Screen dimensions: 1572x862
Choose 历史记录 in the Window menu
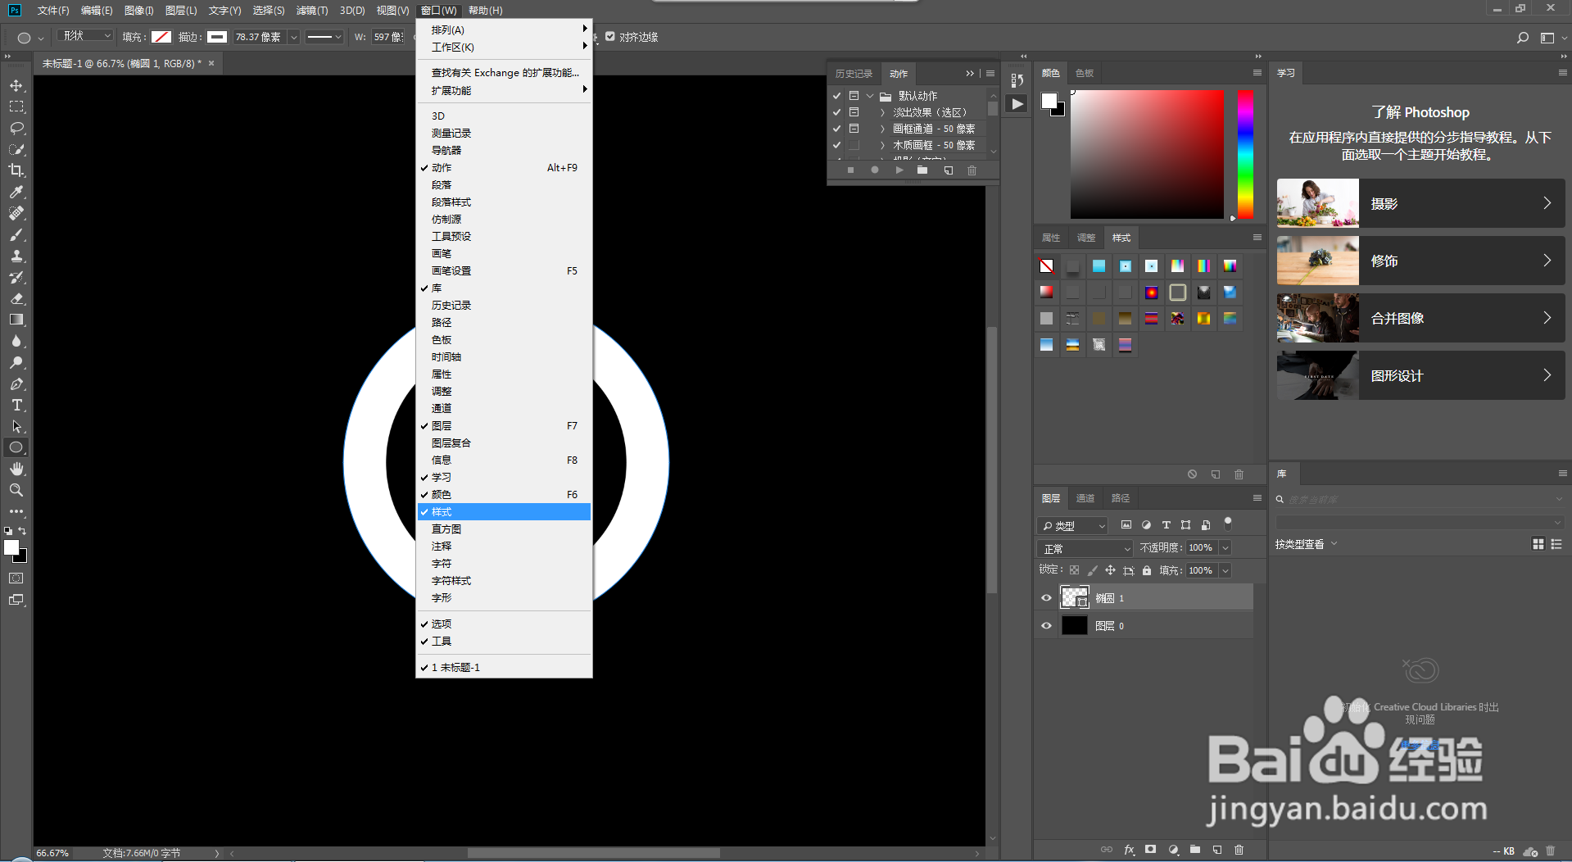coord(504,306)
